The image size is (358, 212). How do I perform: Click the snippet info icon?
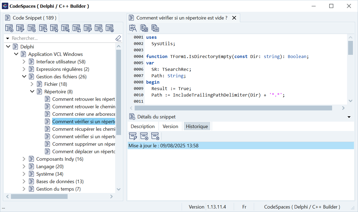coord(99,28)
